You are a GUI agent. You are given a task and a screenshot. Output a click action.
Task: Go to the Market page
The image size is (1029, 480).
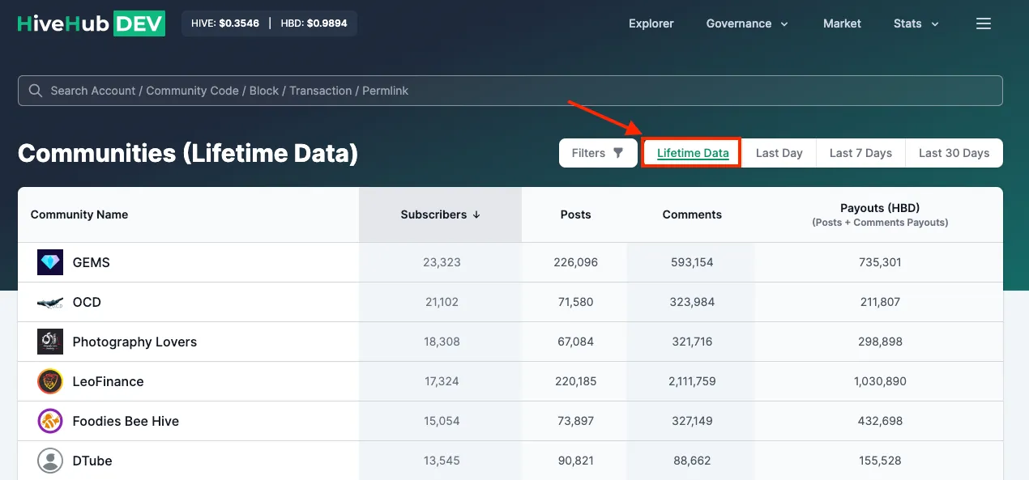coord(842,23)
